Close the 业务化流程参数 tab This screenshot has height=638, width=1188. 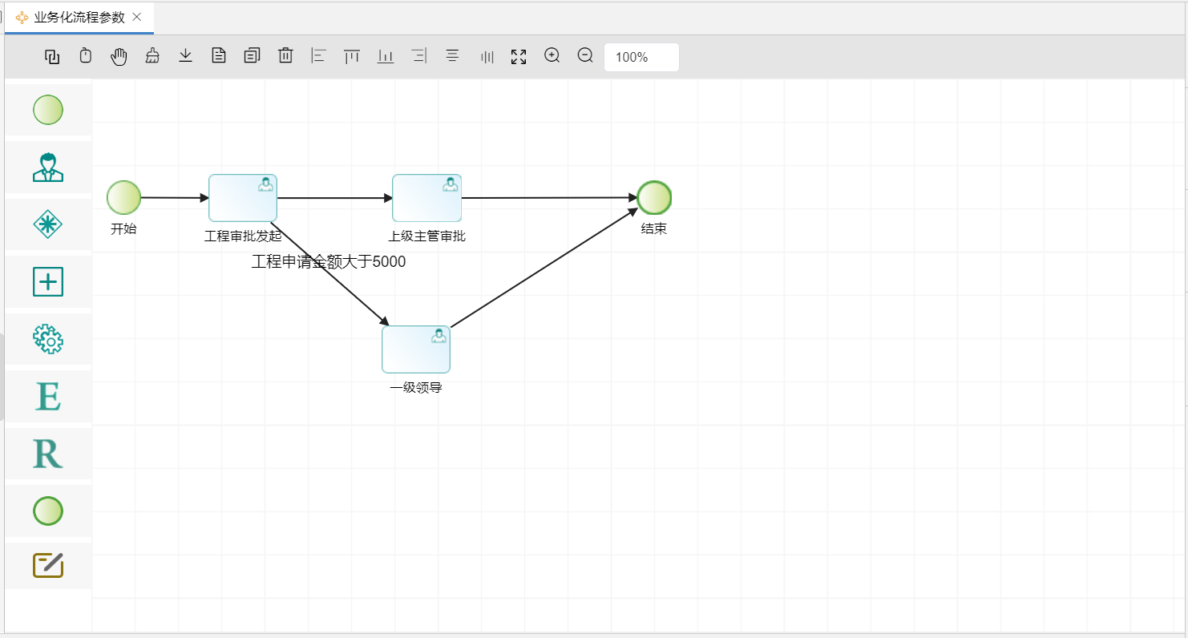pyautogui.click(x=137, y=17)
